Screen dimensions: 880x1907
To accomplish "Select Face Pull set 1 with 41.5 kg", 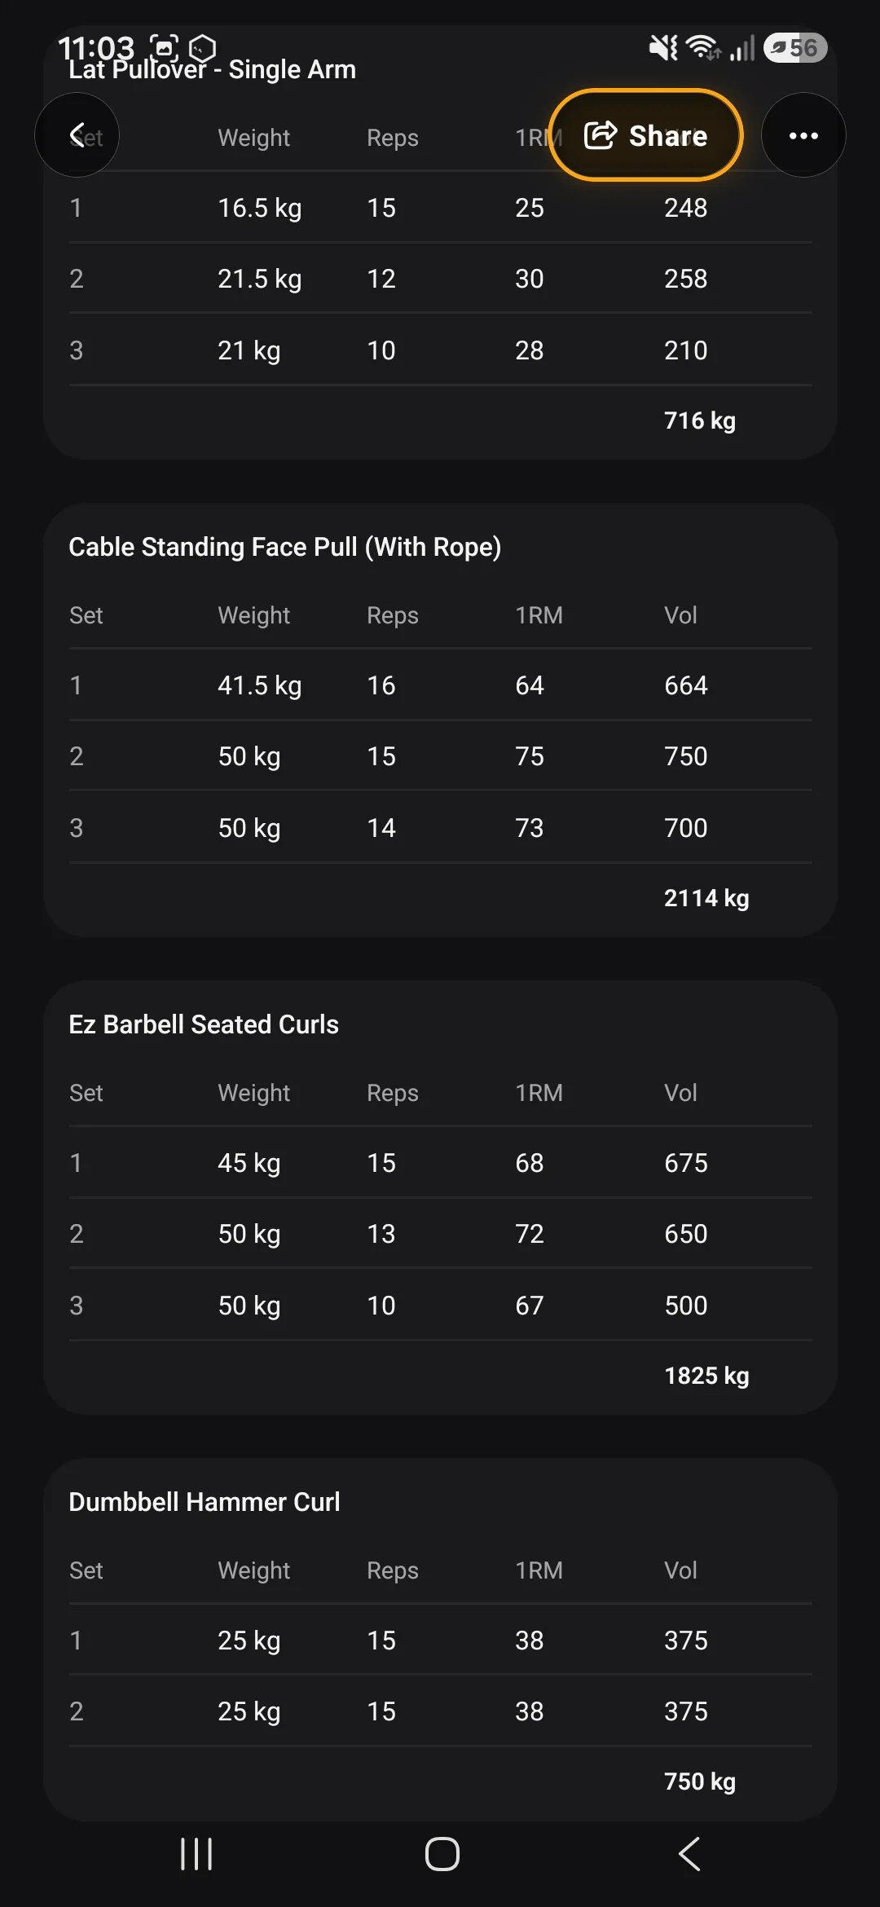I will 441,685.
